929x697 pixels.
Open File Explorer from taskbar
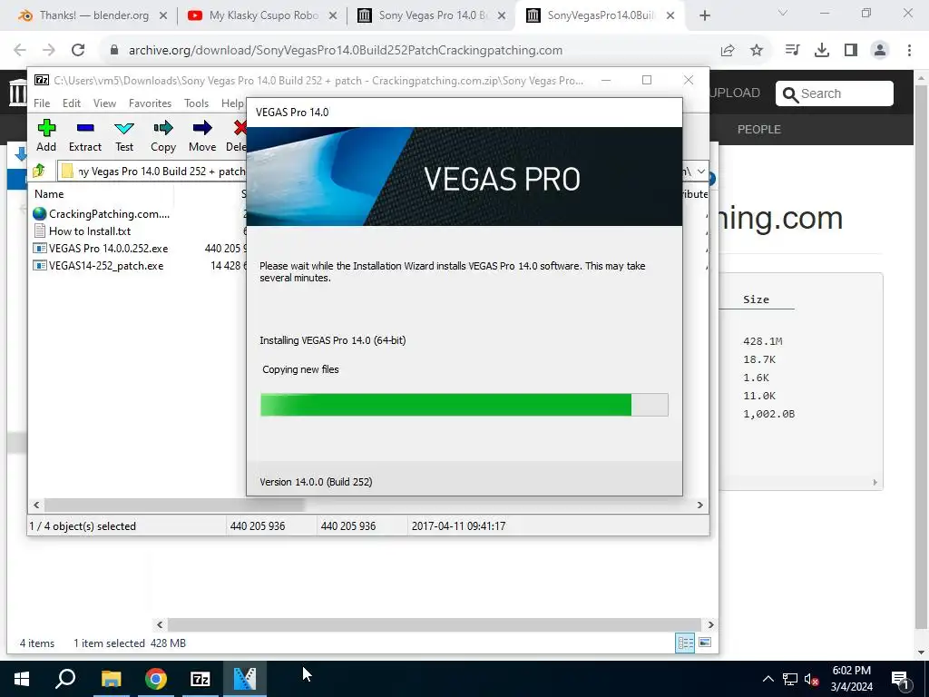[x=111, y=679]
